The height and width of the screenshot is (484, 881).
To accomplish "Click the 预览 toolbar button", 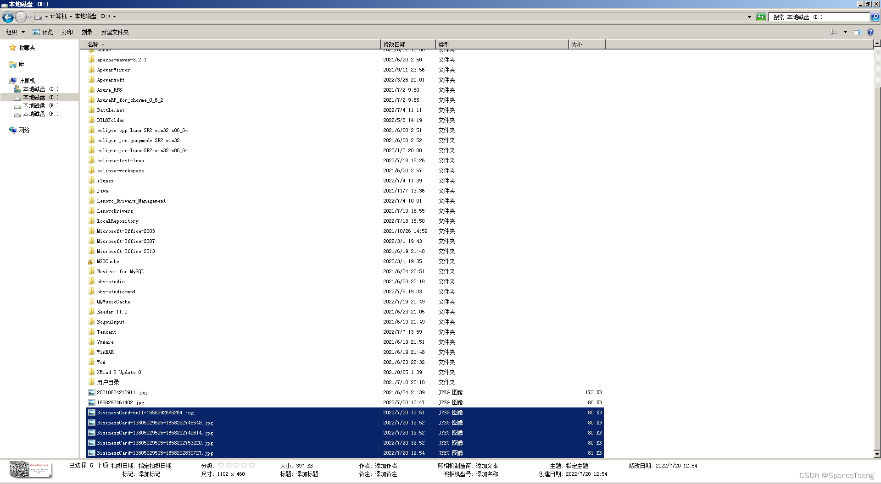I will click(x=43, y=32).
